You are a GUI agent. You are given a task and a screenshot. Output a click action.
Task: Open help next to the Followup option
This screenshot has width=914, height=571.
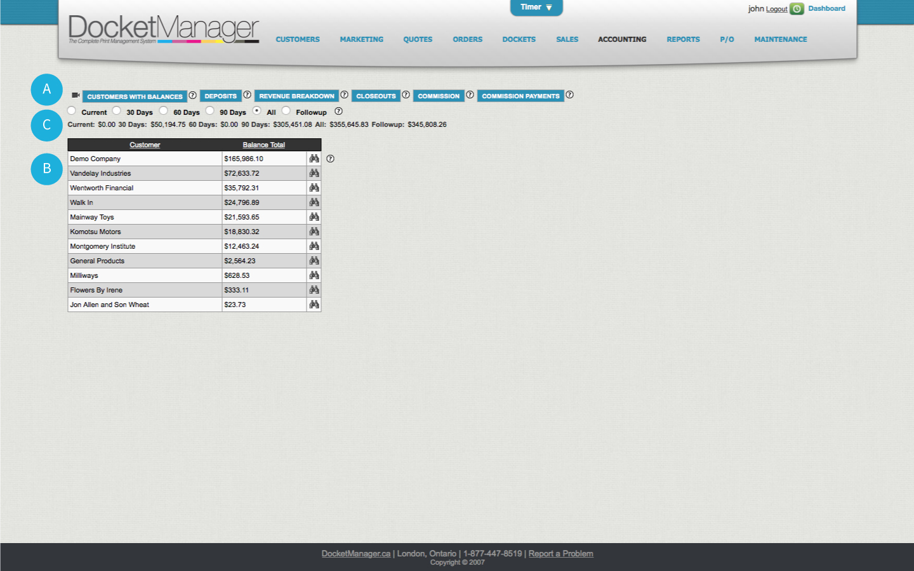339,111
